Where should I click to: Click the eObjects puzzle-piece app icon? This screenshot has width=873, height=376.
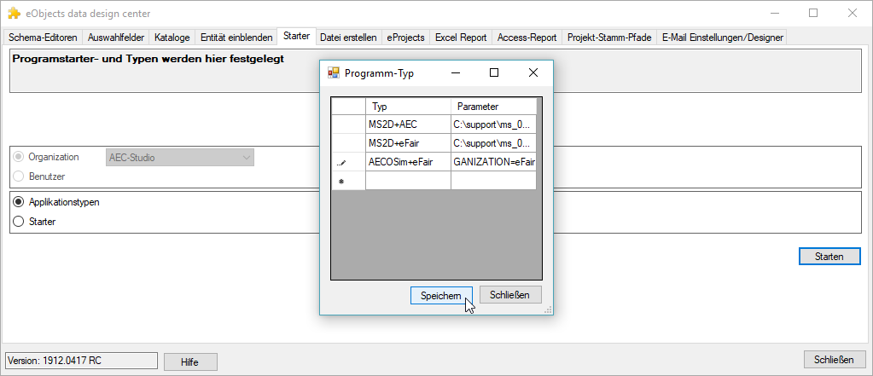point(14,14)
